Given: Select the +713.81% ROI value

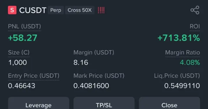Looking at the screenshot, I should tap(179, 38).
